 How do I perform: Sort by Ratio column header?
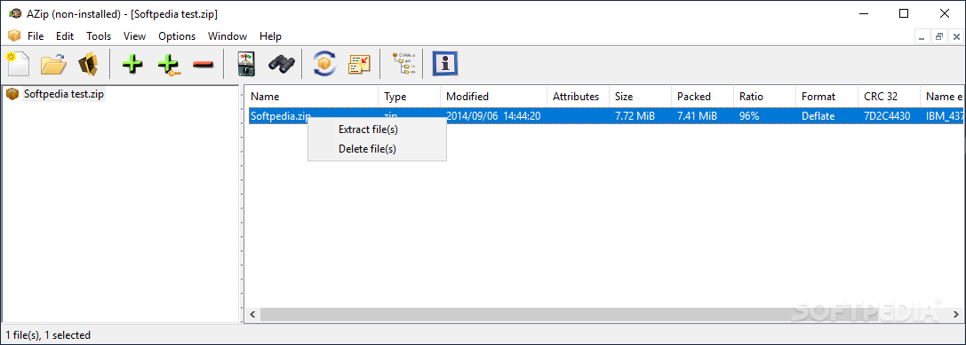[764, 97]
